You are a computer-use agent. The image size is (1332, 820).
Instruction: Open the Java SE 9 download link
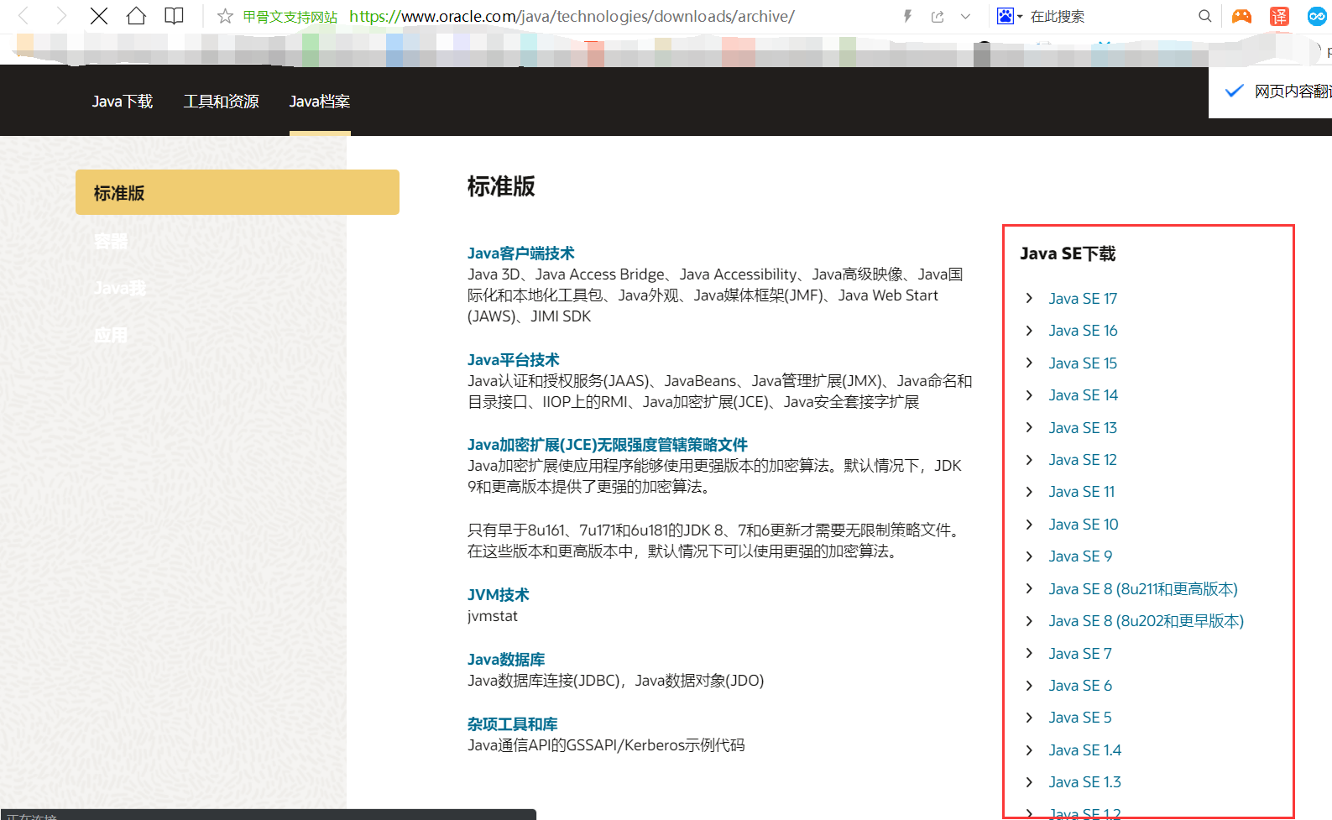pyautogui.click(x=1080, y=556)
